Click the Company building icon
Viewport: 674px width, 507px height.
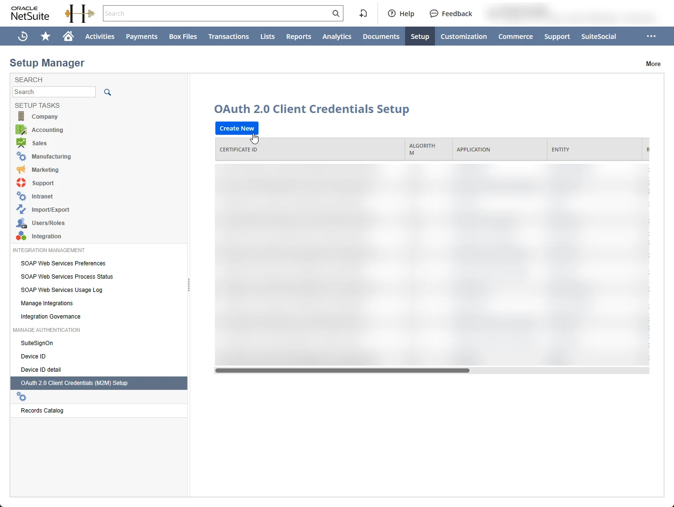point(21,116)
